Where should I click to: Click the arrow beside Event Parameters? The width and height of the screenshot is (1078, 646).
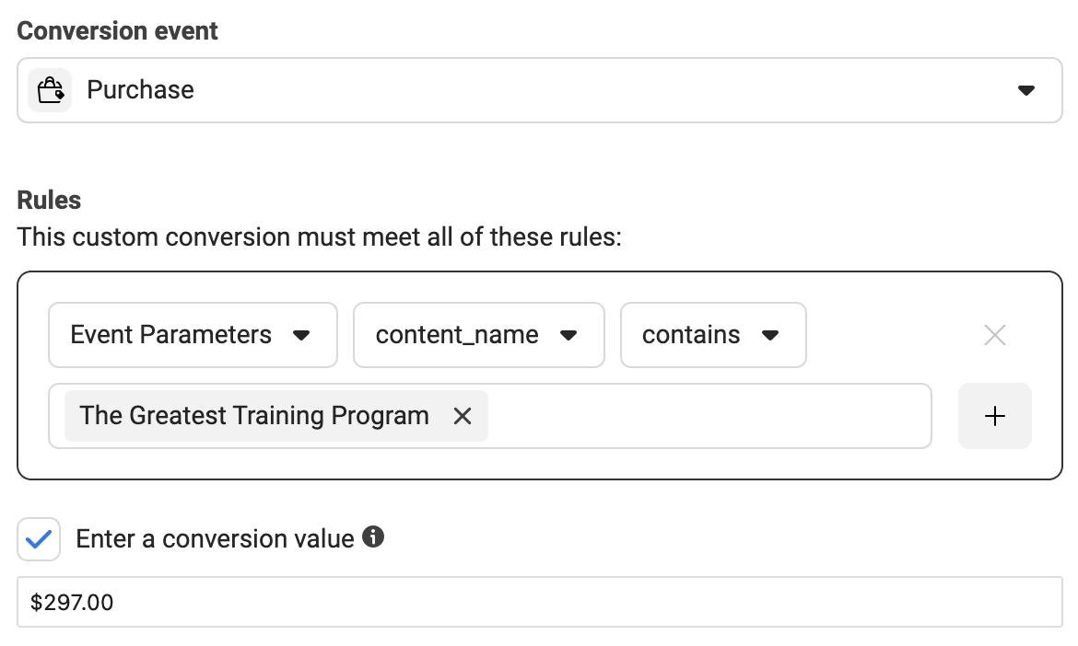pyautogui.click(x=301, y=335)
